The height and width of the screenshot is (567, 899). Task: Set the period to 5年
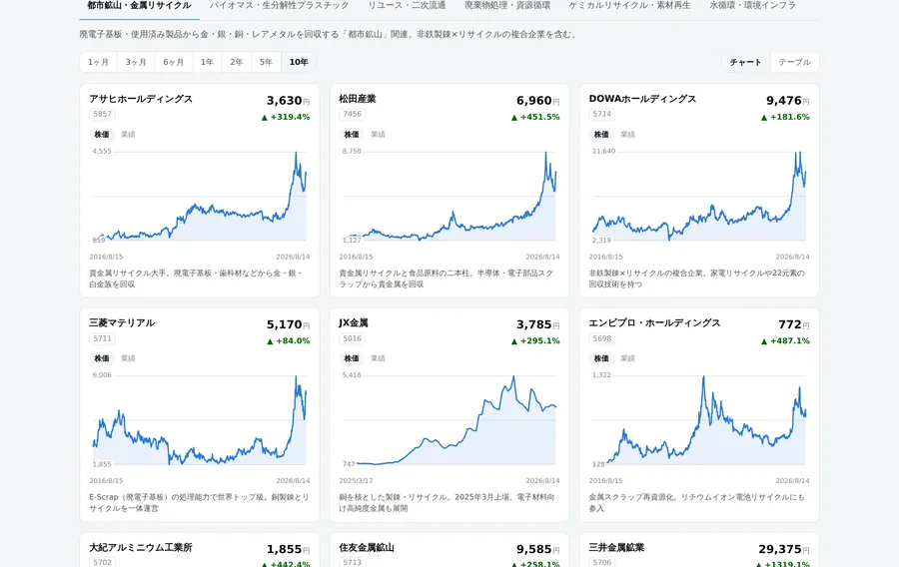pyautogui.click(x=266, y=62)
